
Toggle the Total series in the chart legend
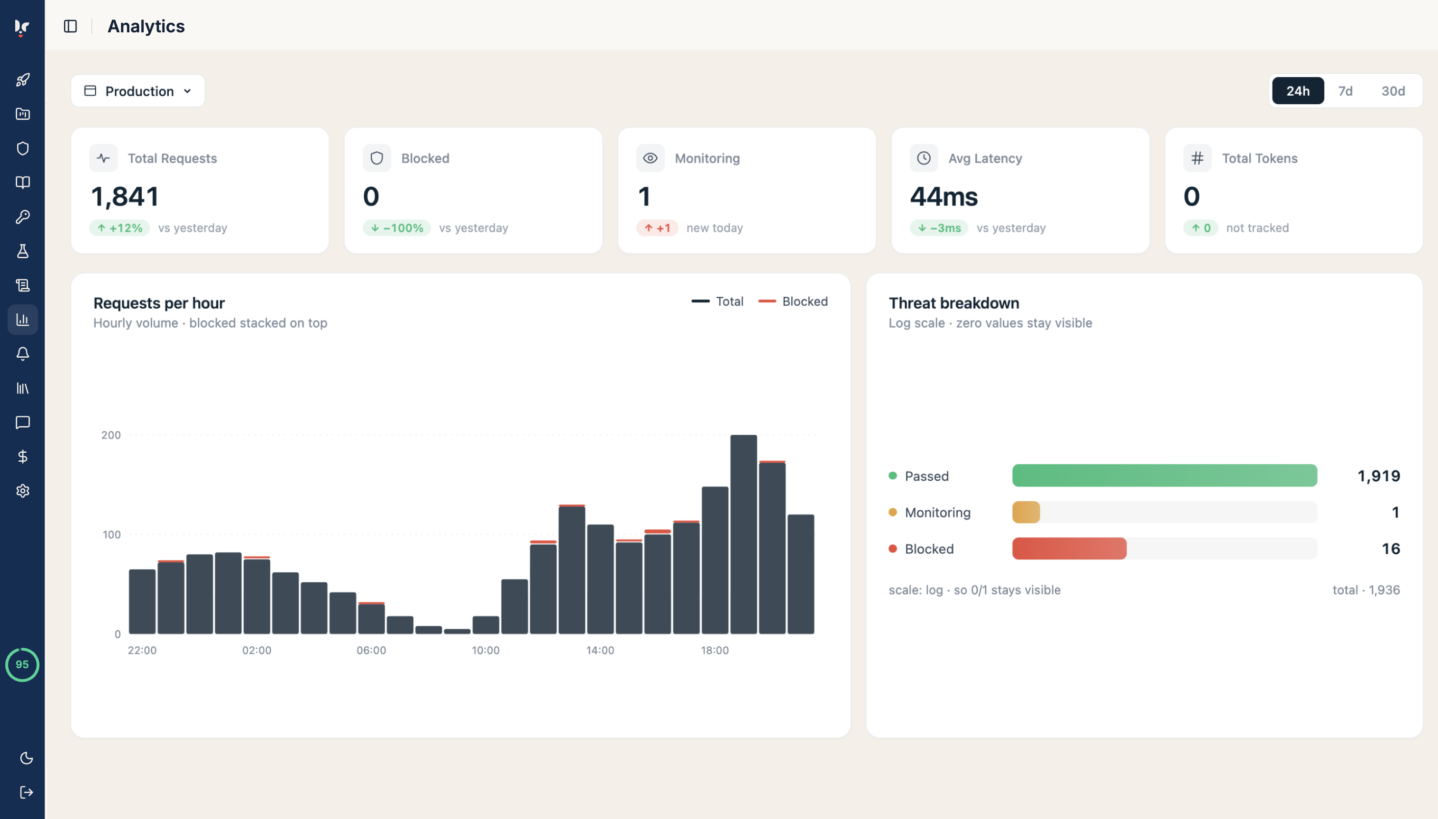click(718, 302)
